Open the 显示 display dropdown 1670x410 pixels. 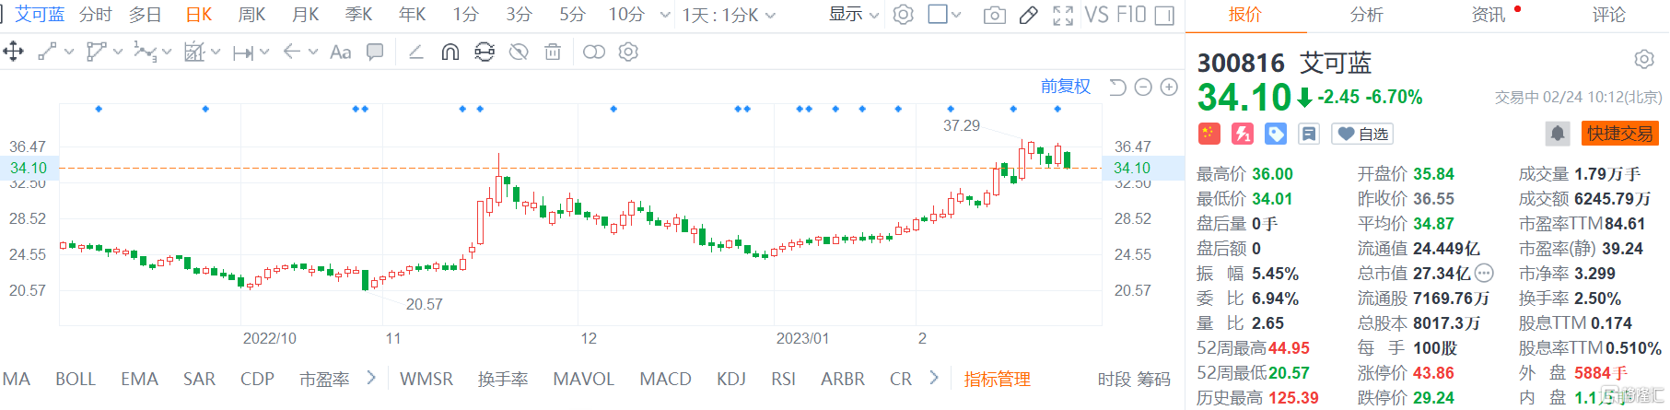[x=855, y=15]
